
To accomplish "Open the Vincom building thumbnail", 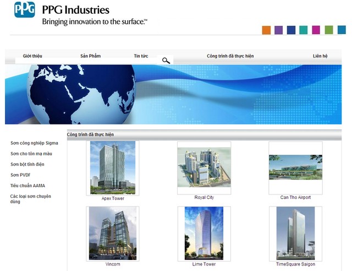I will pos(113,234).
